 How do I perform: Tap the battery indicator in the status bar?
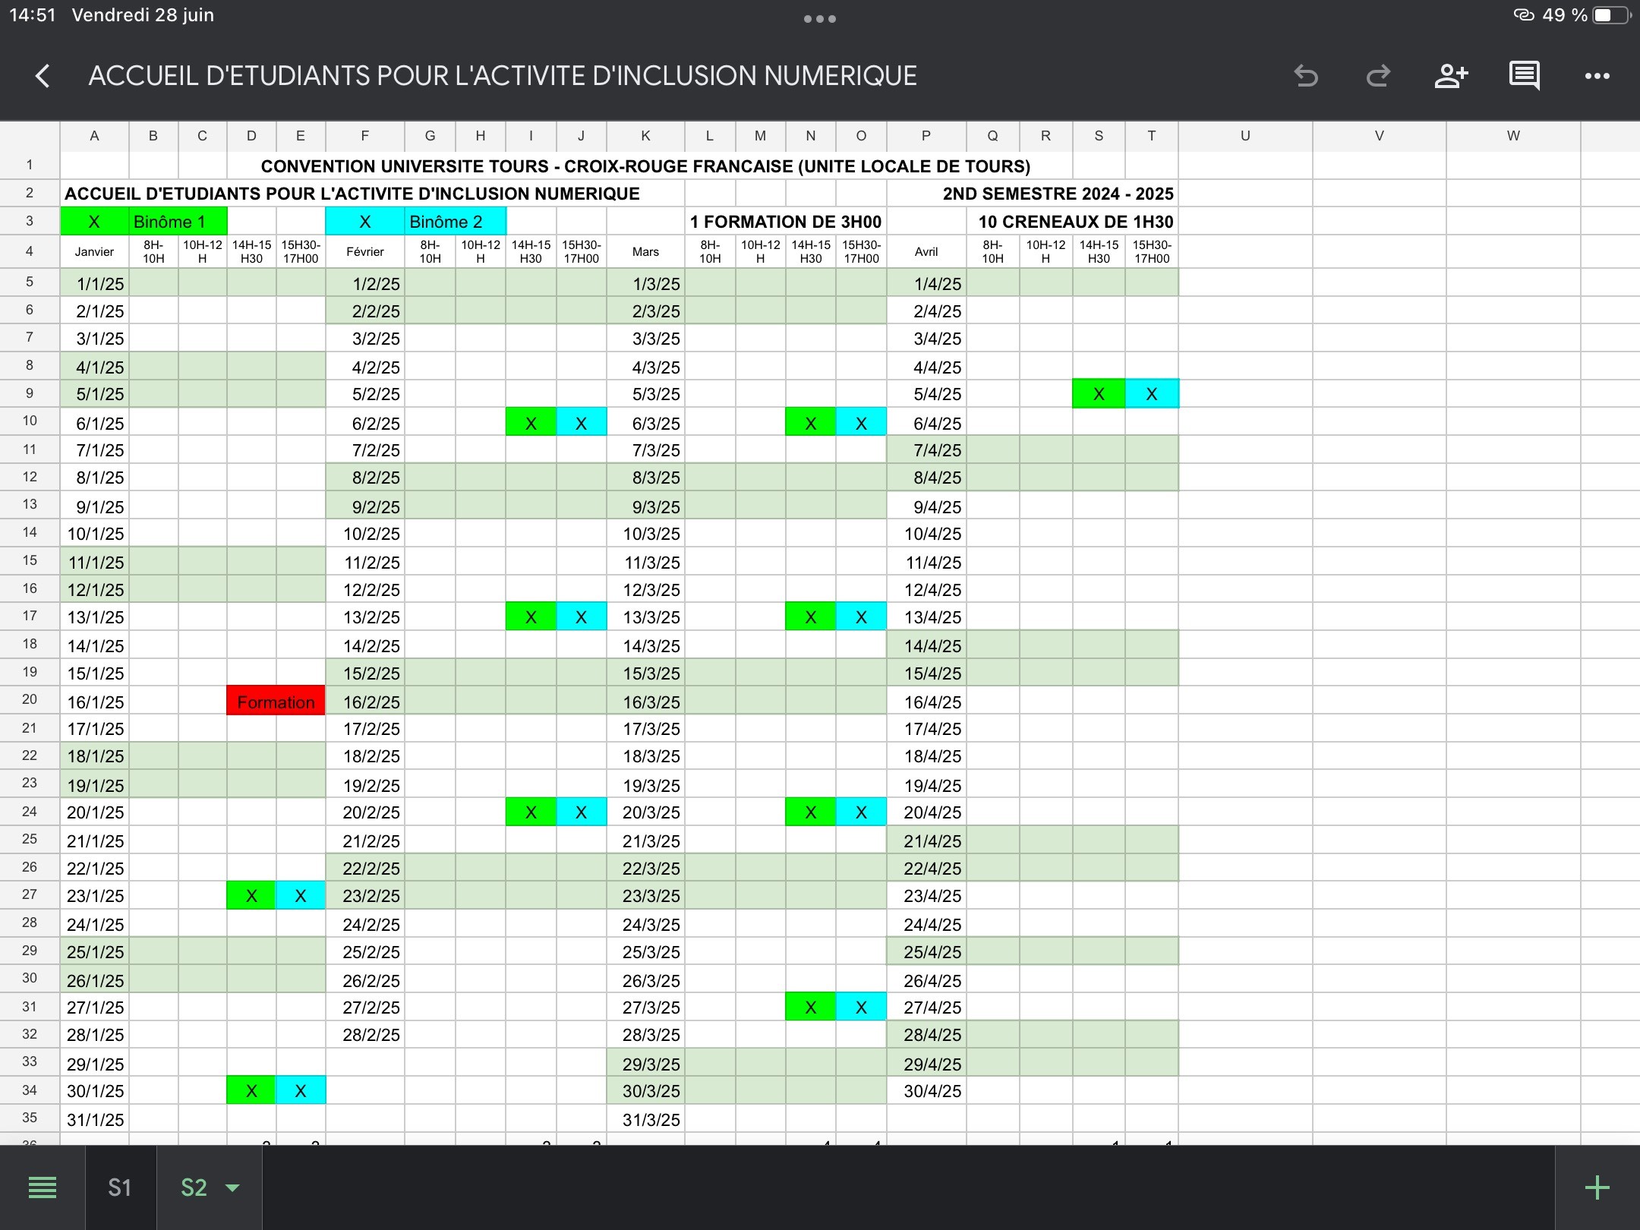[1610, 15]
